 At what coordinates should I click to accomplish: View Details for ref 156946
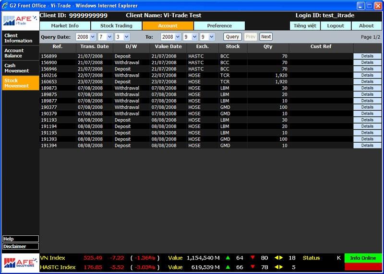click(x=367, y=68)
